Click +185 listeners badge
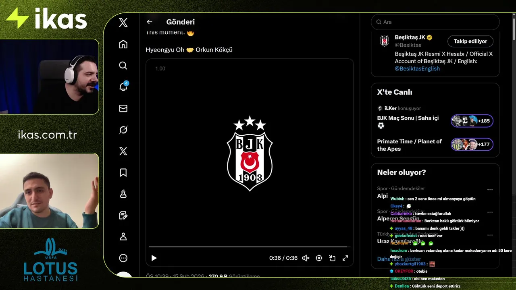Screen dimensions: 516x290 [x=472, y=121]
